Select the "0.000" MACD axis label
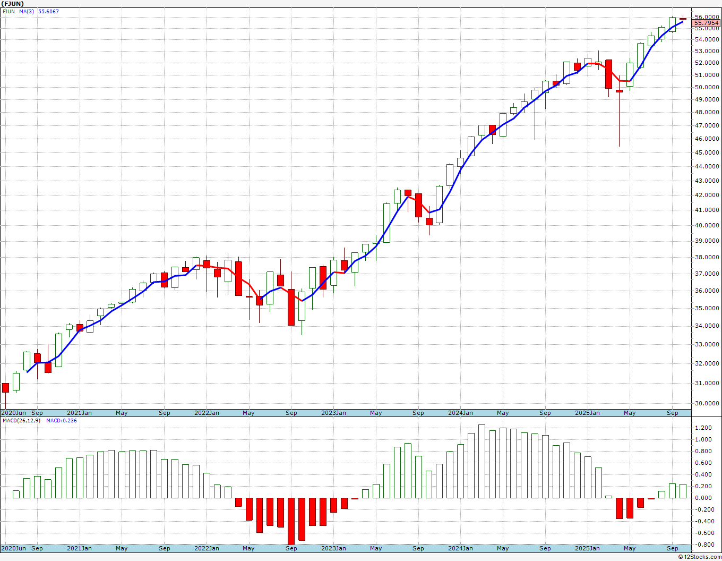The height and width of the screenshot is (561, 722). tap(703, 498)
